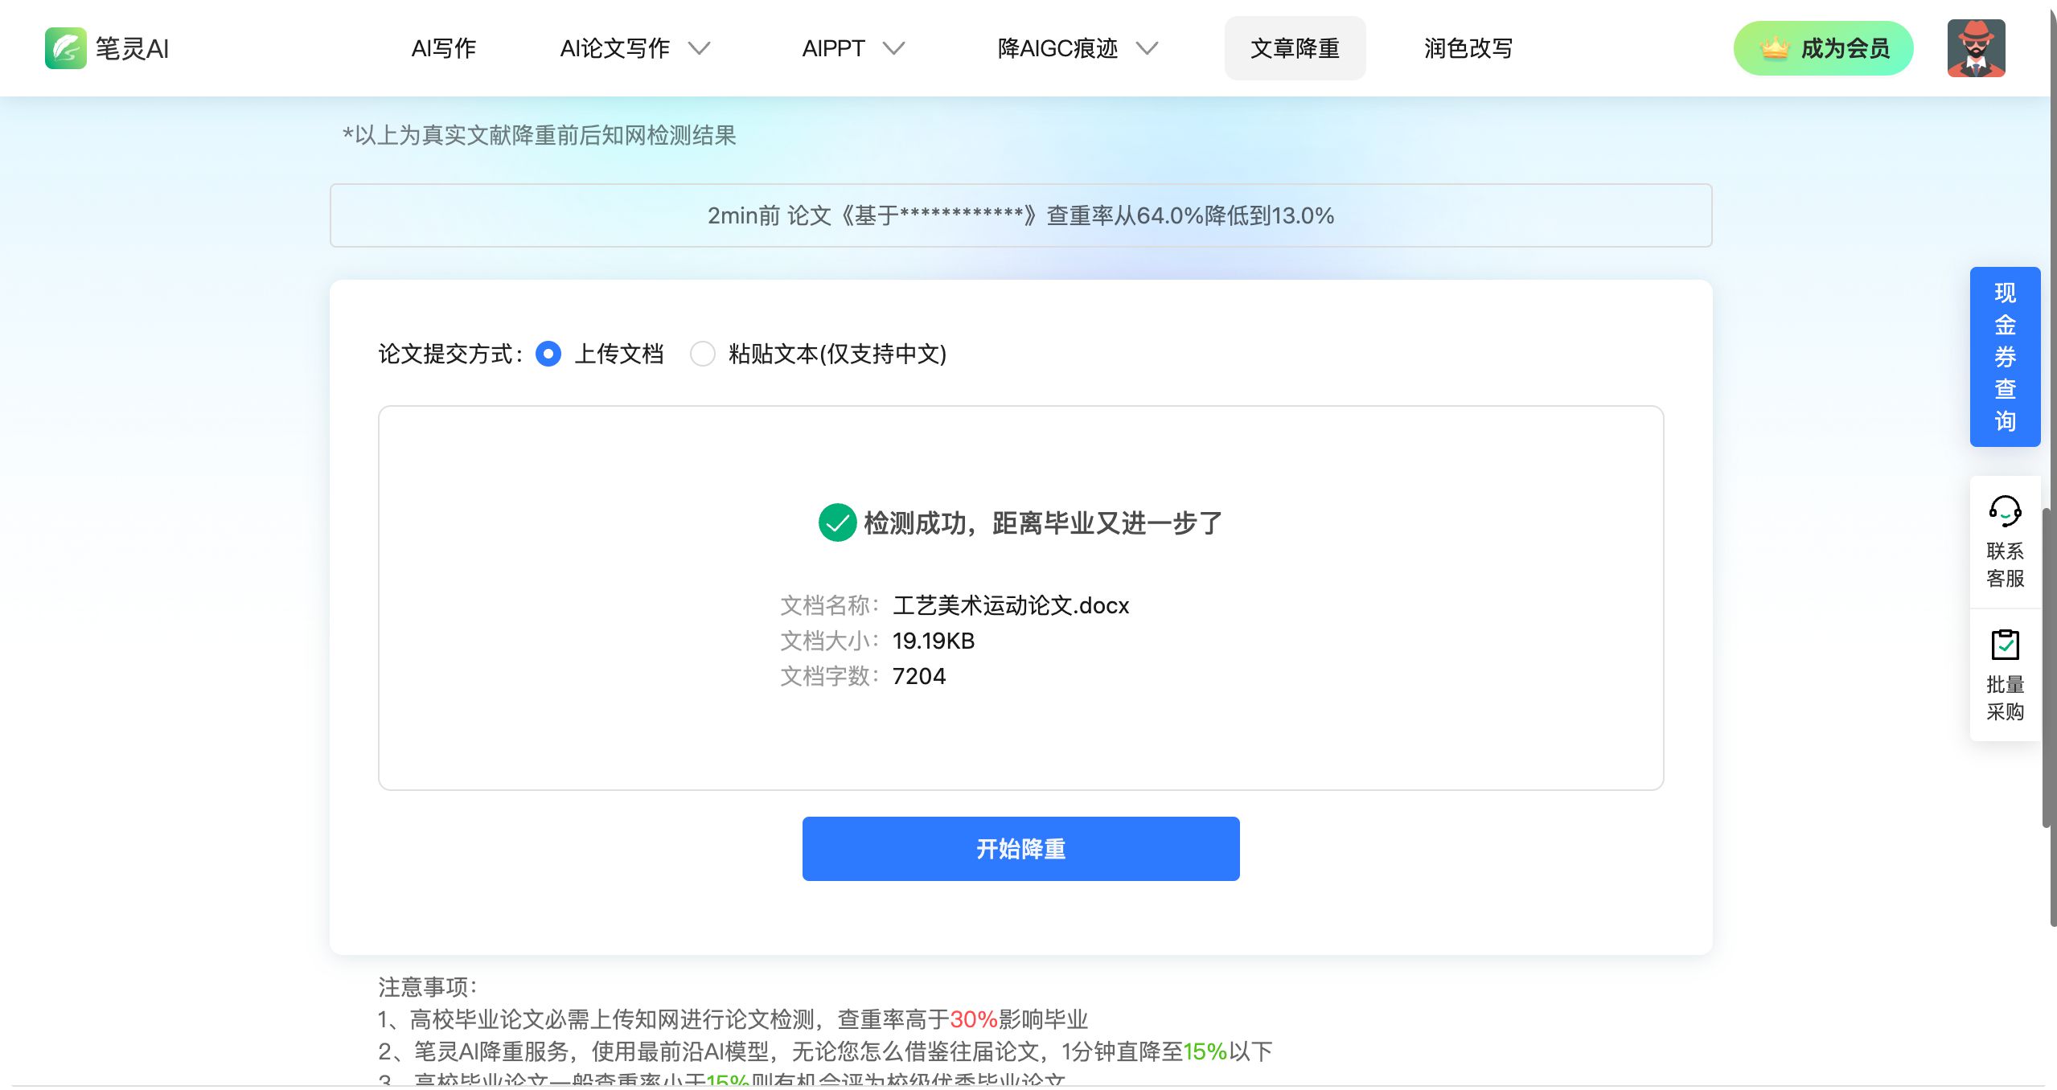Image resolution: width=2057 pixels, height=1090 pixels.
Task: Click the 笔灵AI brand name
Action: 133,48
